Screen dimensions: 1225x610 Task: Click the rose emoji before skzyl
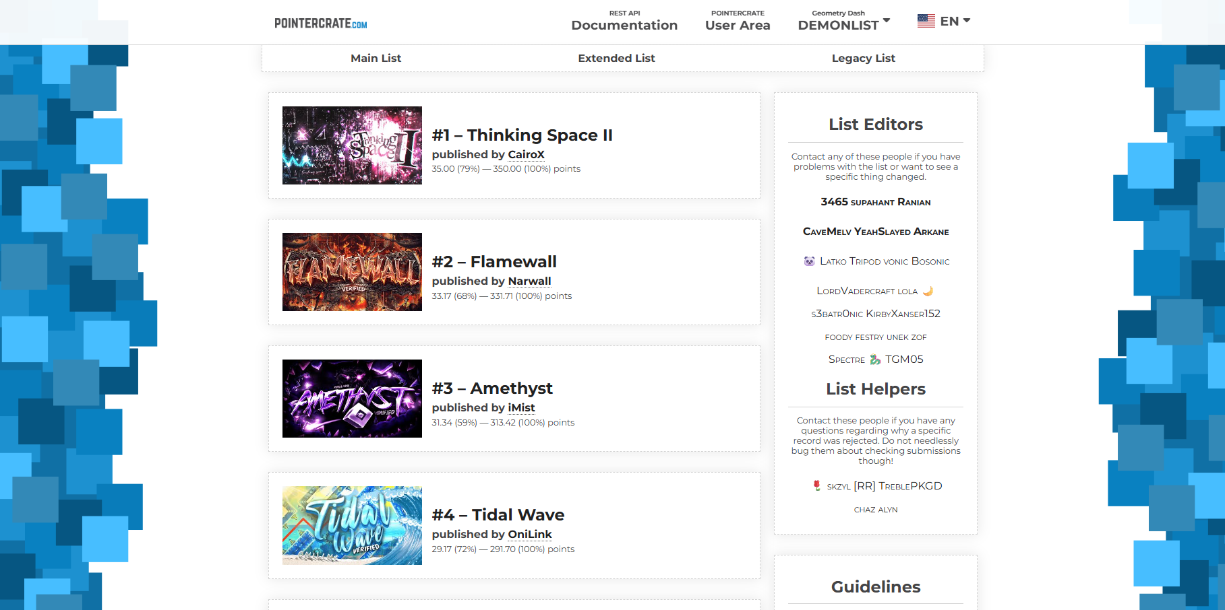(816, 485)
